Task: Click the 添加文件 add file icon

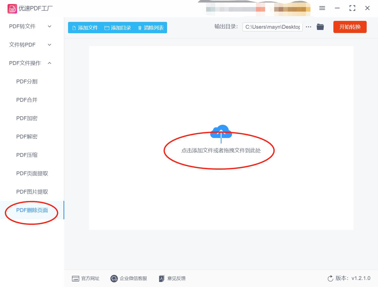Action: point(74,28)
